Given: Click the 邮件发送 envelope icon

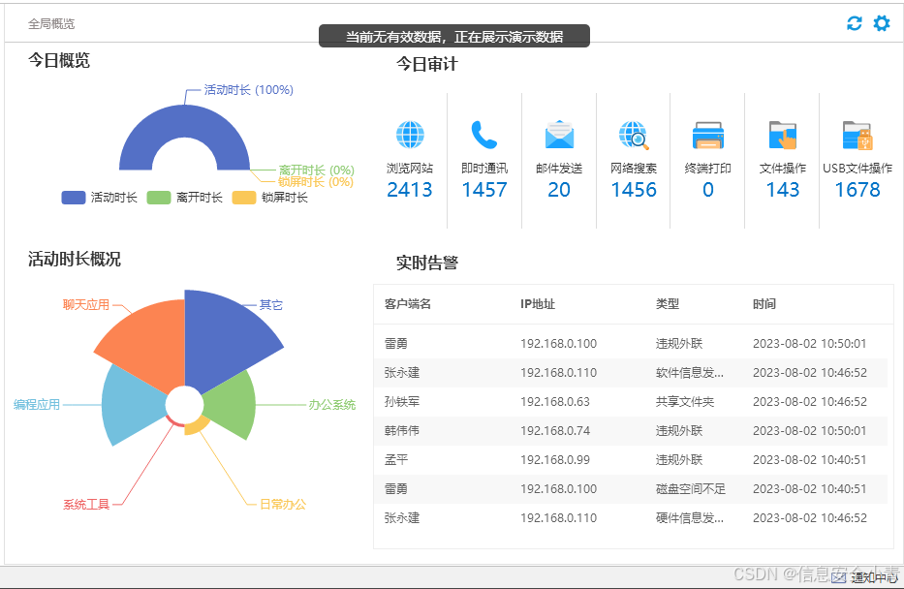Looking at the screenshot, I should (x=559, y=135).
